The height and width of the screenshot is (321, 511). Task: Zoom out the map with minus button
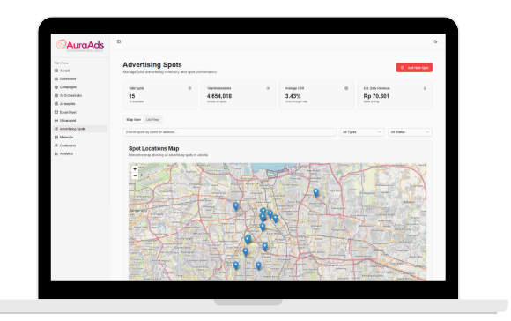click(x=135, y=175)
